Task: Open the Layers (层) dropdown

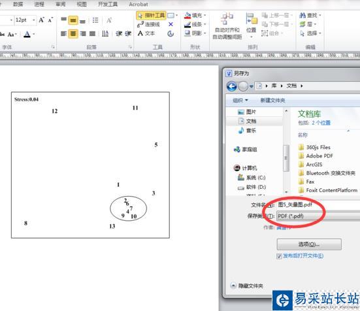Action: pyautogui.click(x=308, y=24)
